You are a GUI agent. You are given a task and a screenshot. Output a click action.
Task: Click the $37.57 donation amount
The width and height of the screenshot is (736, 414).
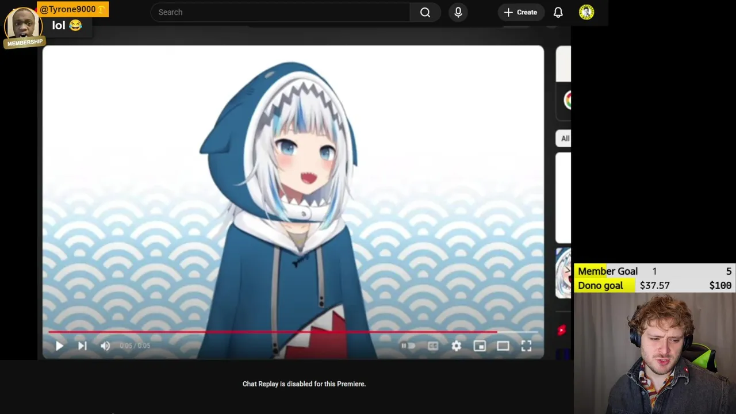tap(654, 285)
